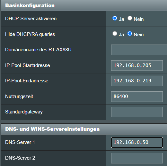Viewport: 167px width, 166px height.
Task: Click the DNS-Server 1 label
Action: (20, 142)
